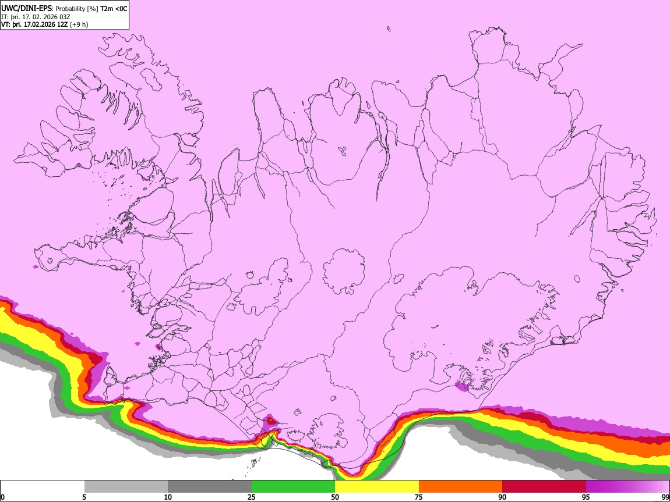Screen dimensions: 670x502
Task: Click the green 25–50 % legend segment
Action: click(x=293, y=487)
